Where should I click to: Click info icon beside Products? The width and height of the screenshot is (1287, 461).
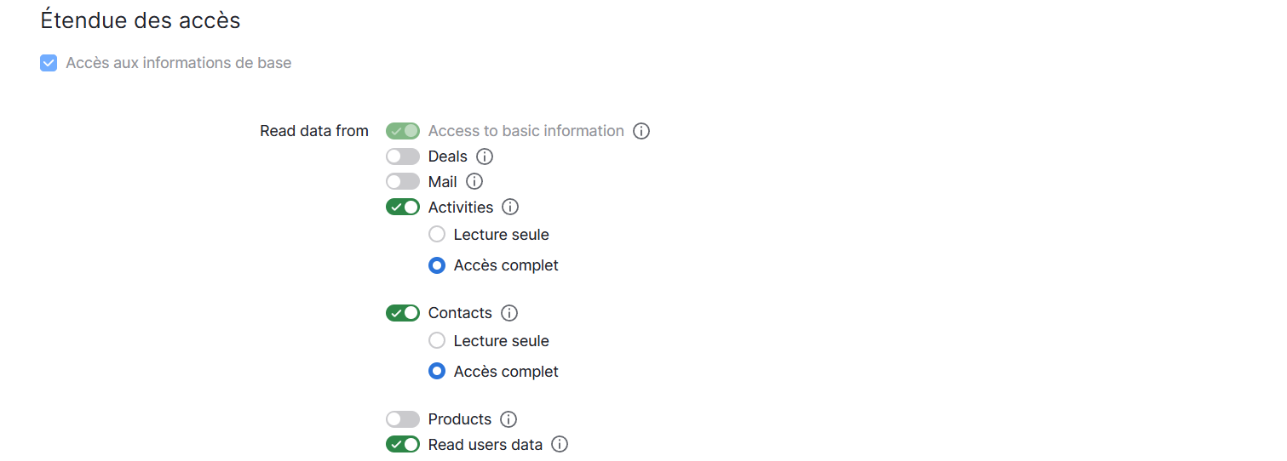coord(508,419)
